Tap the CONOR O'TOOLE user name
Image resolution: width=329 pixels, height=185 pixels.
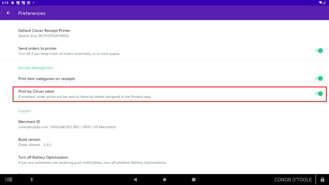[x=293, y=180]
